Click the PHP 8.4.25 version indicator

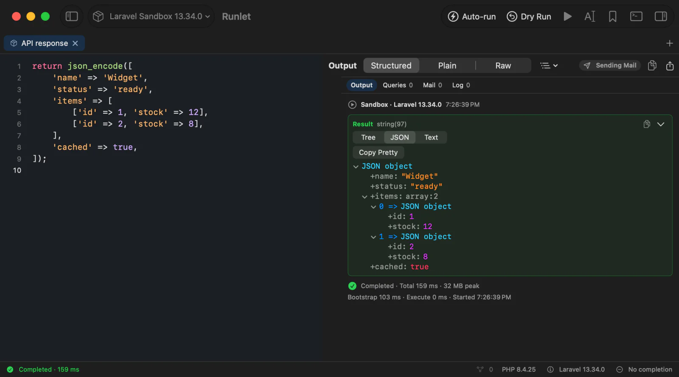(x=519, y=370)
